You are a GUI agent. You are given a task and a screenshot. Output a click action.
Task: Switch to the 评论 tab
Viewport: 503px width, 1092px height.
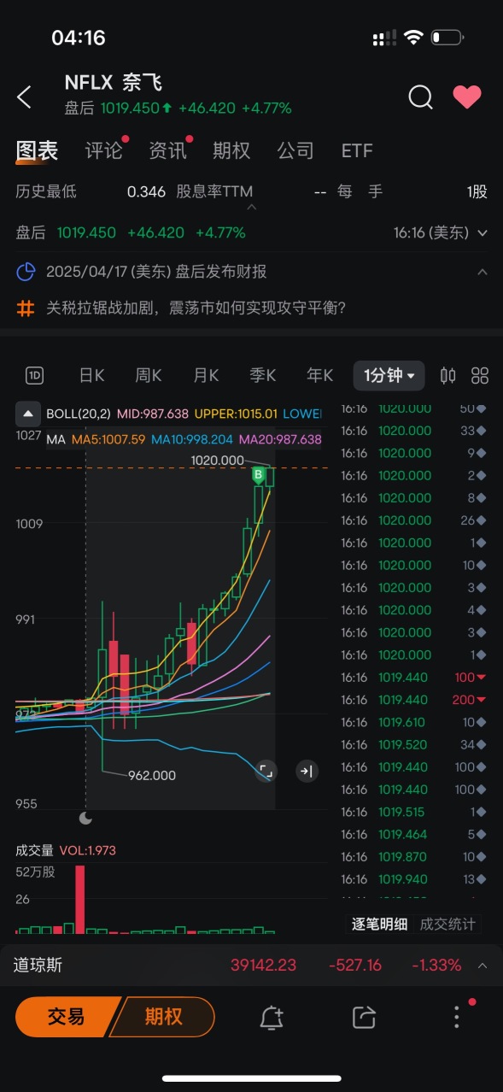coord(104,151)
